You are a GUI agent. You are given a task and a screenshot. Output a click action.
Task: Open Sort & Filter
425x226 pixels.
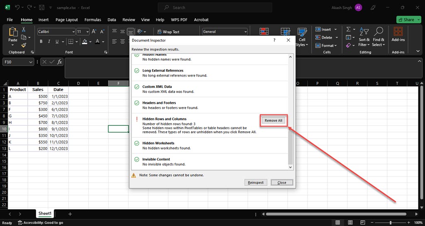pos(364,37)
